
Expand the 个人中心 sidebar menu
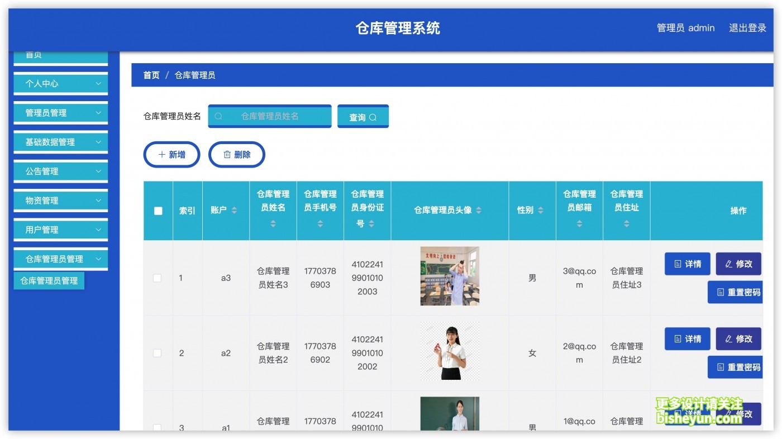[x=60, y=83]
